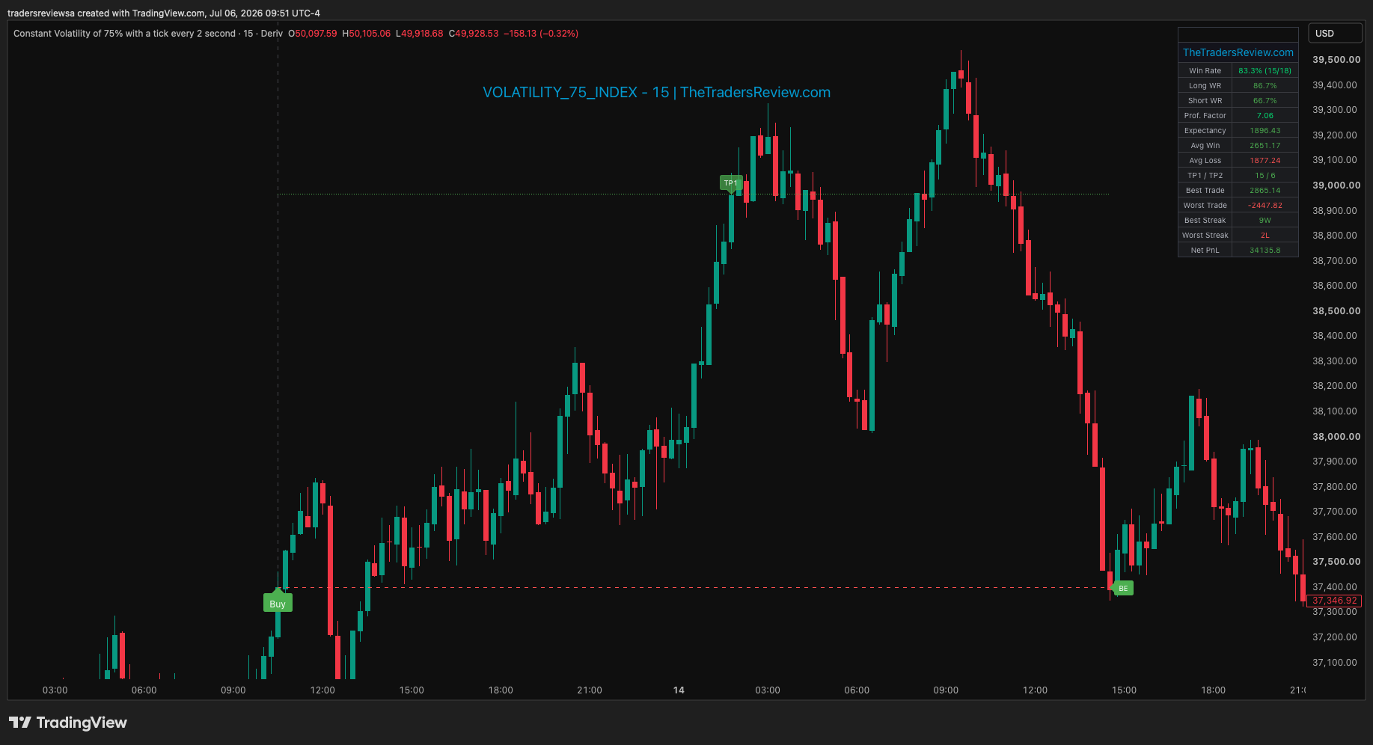
Task: Click the TP1 take-profit marker
Action: [731, 183]
